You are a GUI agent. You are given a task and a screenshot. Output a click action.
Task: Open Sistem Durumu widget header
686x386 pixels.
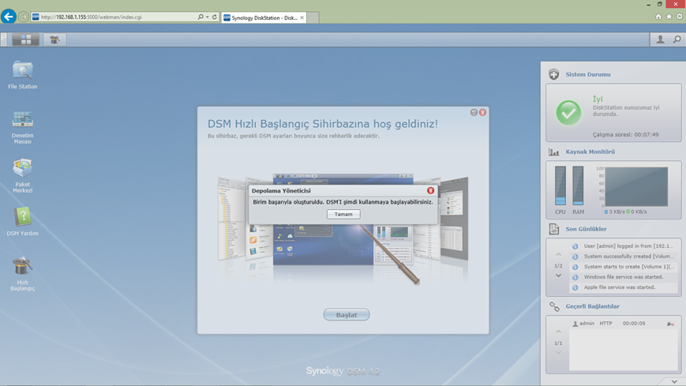[588, 74]
